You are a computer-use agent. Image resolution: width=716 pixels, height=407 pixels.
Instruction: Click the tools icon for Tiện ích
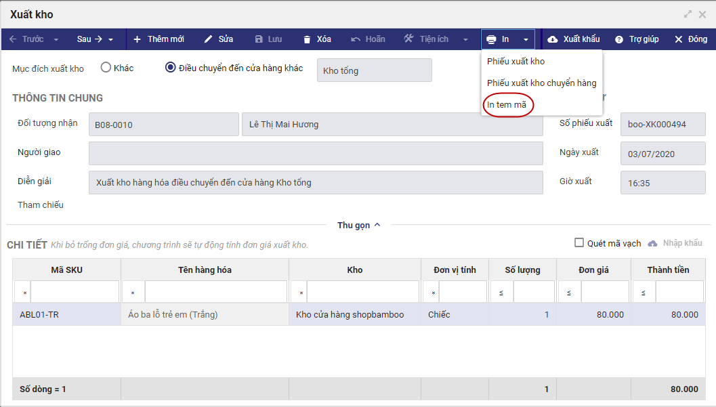(408, 39)
